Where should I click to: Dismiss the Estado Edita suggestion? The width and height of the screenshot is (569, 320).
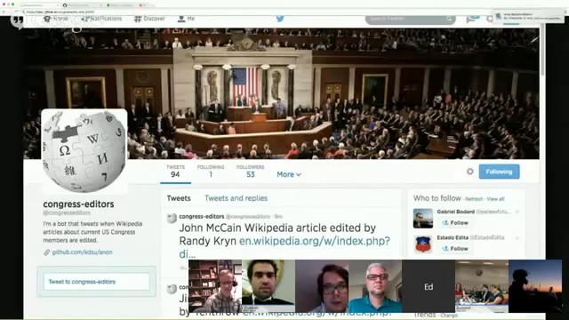517,238
